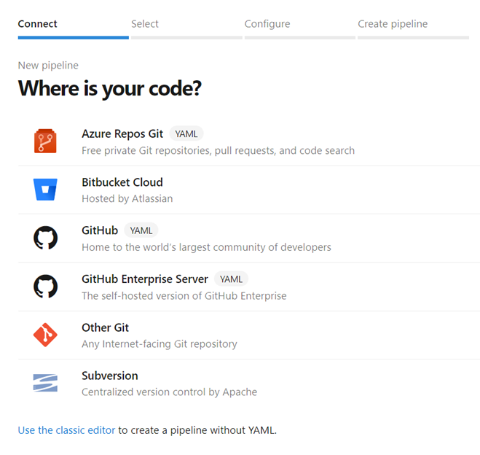Viewport: 480px width, 455px height.
Task: Click the GitHub Enterprise Server icon
Action: click(x=45, y=287)
